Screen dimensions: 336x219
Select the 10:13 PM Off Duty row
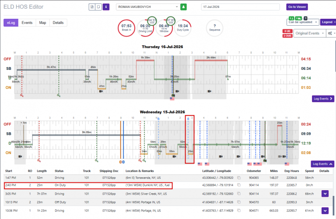point(168,202)
